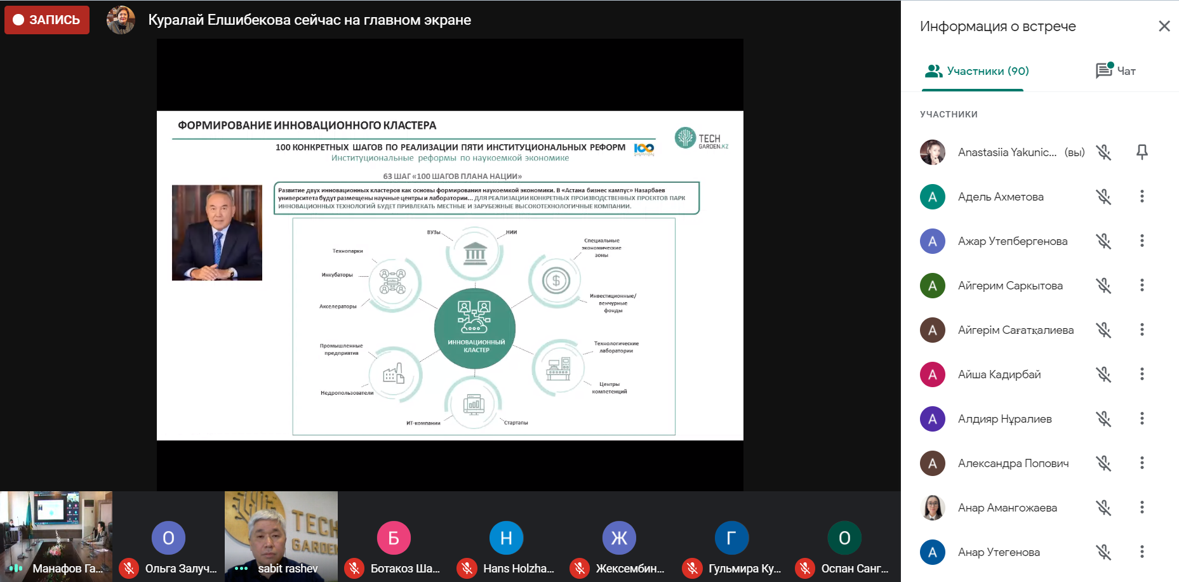Open more options for Адель Ахметова
Viewport: 1179px width, 582px height.
(x=1142, y=197)
